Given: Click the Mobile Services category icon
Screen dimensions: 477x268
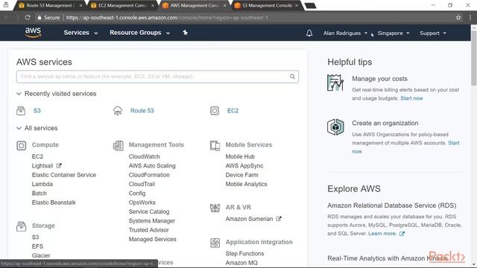Looking at the screenshot, I should [x=215, y=146].
